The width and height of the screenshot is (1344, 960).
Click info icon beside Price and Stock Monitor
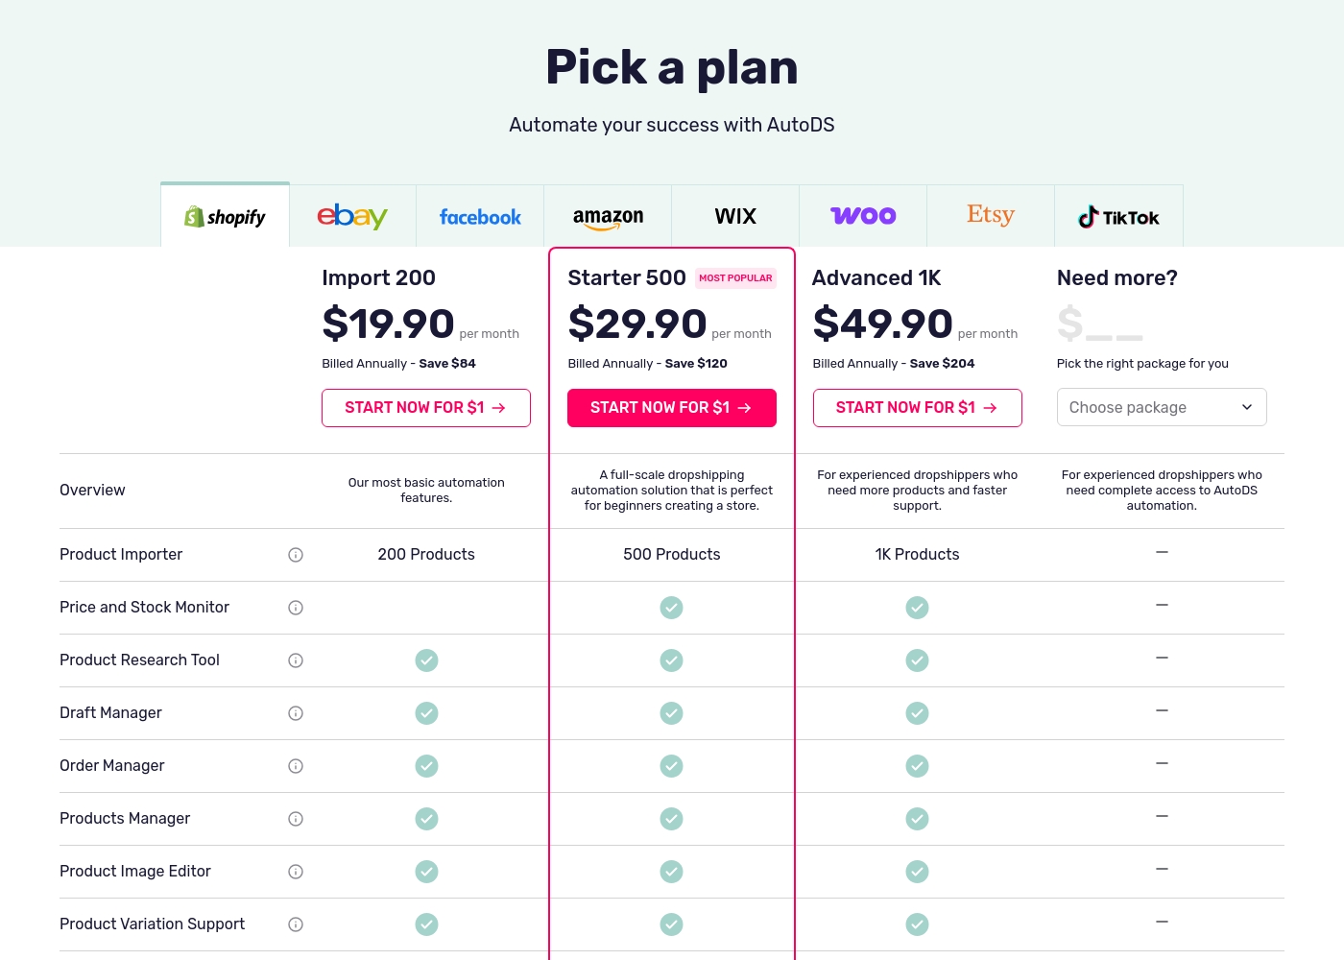click(x=296, y=608)
